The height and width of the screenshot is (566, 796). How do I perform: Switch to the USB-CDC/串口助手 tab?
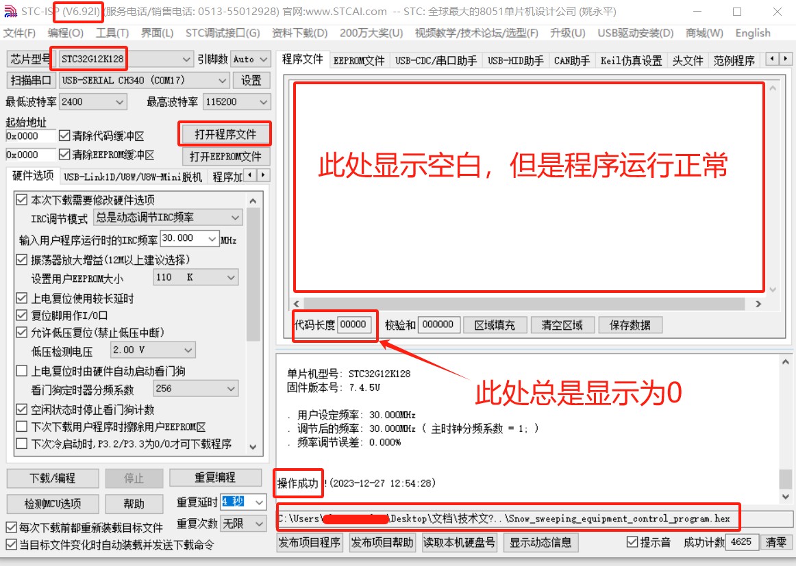[x=436, y=61]
